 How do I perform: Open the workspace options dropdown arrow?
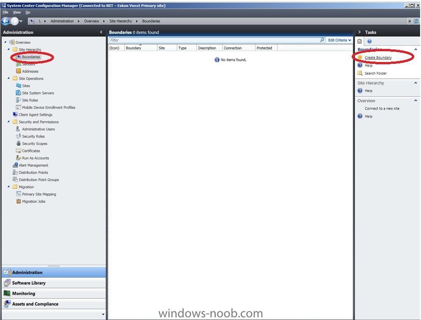click(103, 314)
